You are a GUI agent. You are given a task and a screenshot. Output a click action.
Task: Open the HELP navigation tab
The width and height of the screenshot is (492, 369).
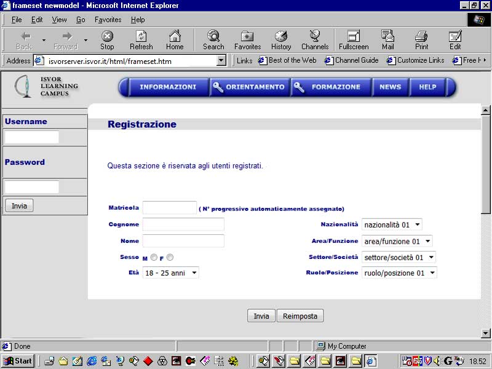pyautogui.click(x=427, y=87)
